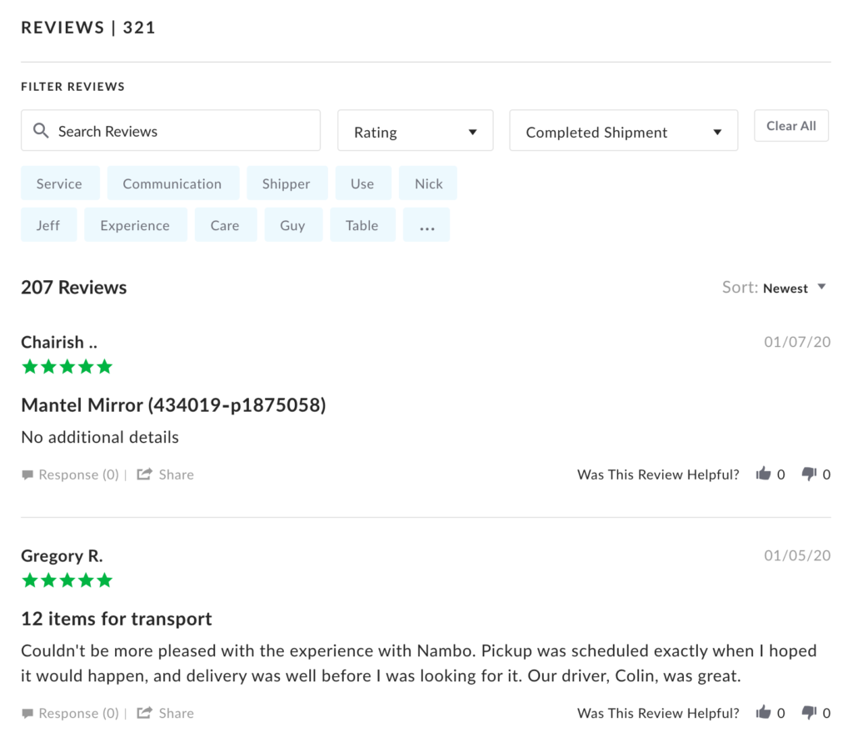Open the Rating filter dropdown
853x743 pixels.
pyautogui.click(x=415, y=132)
